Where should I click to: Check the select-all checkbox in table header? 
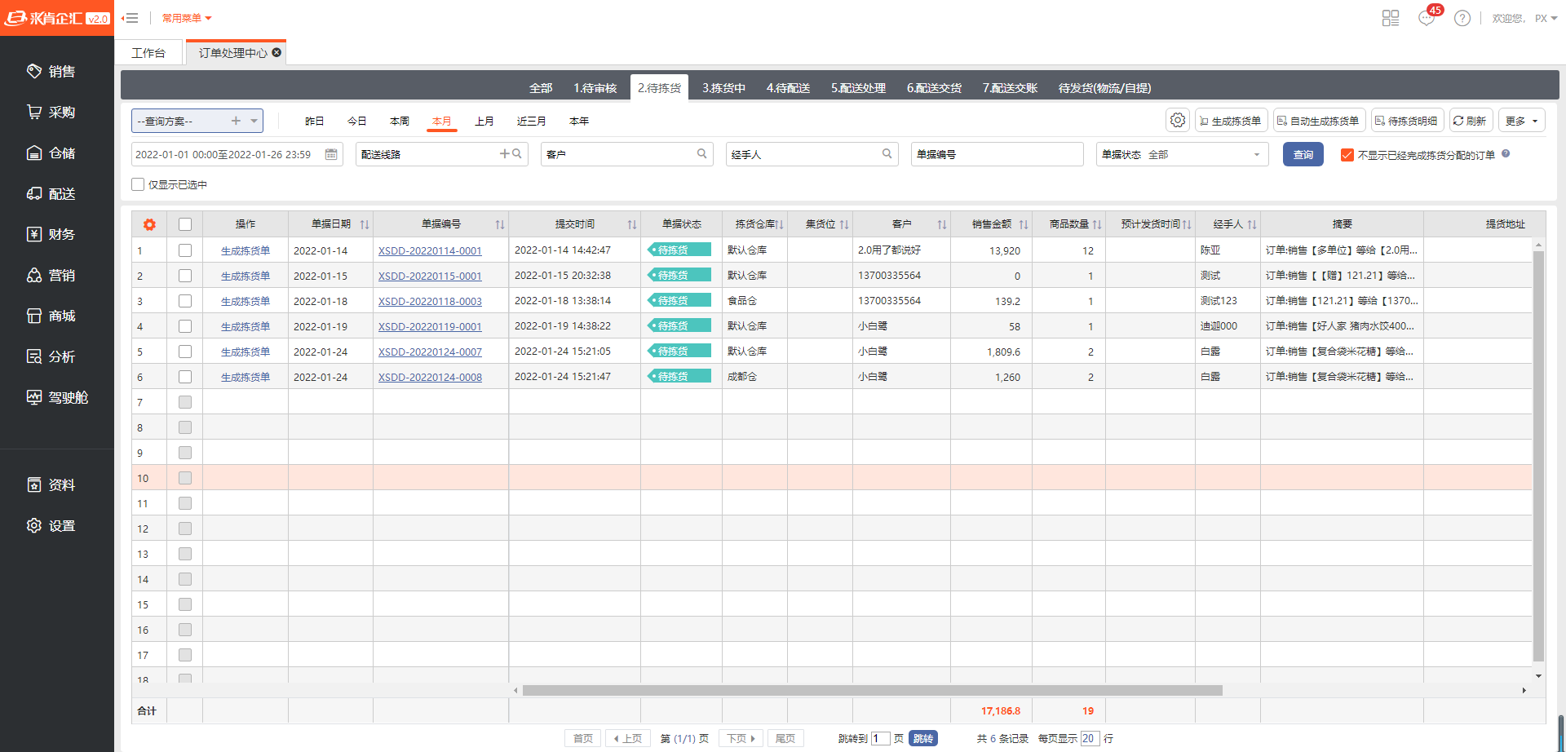pyautogui.click(x=185, y=224)
